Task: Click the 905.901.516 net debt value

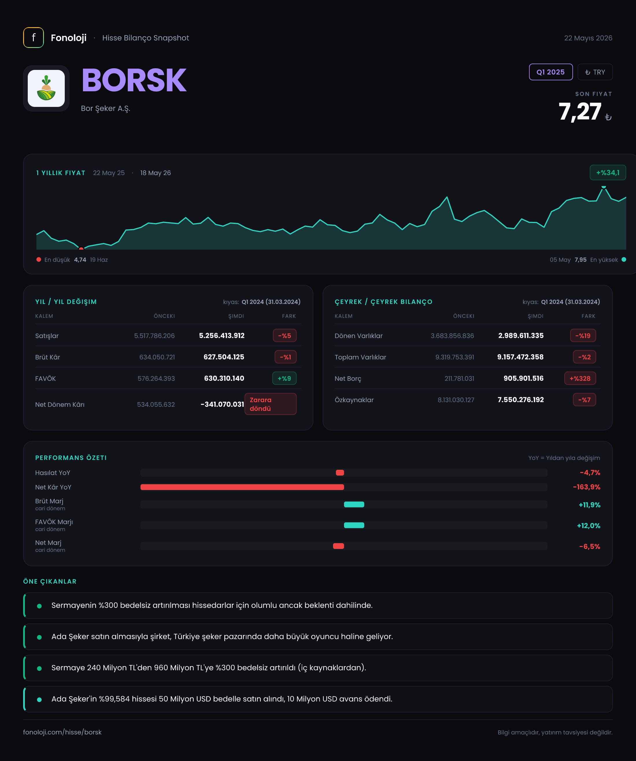Action: click(x=523, y=378)
